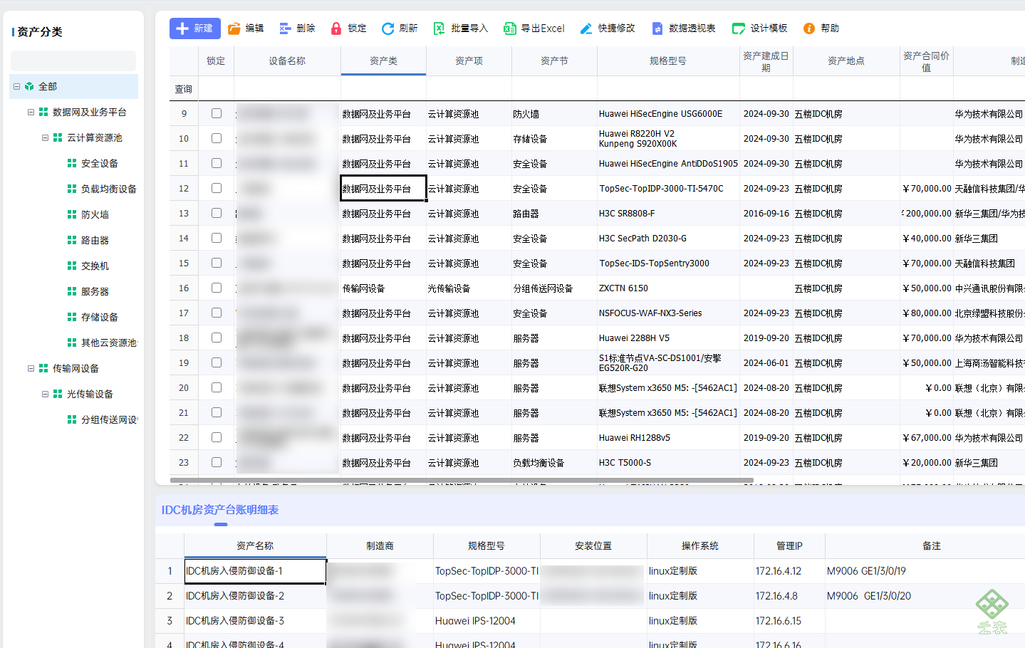Select 存储设备 in the asset tree
The width and height of the screenshot is (1025, 648).
click(99, 318)
